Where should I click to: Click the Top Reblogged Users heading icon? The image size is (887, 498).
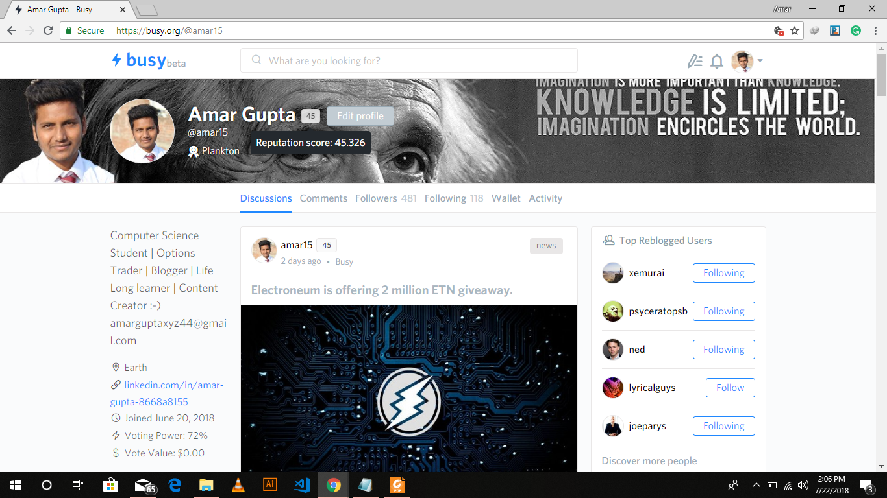tap(608, 241)
